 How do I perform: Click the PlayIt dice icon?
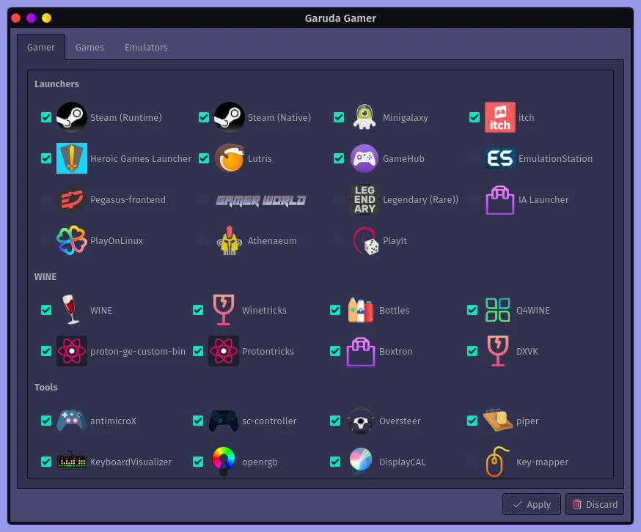[x=365, y=241]
